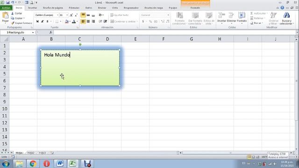Open the General number format dropdown
Screen dimensions: 299x168
pyautogui.click(x=168, y=15)
